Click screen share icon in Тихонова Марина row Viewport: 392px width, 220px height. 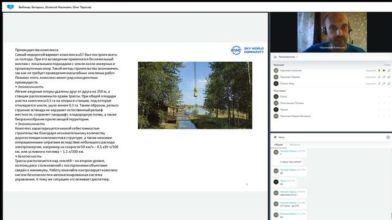[389, 77]
